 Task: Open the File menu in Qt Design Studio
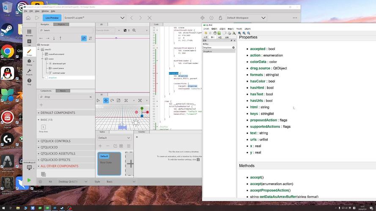26,11
